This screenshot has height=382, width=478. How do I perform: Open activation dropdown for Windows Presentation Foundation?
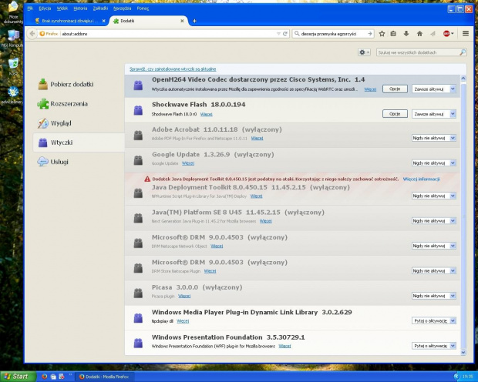(434, 346)
